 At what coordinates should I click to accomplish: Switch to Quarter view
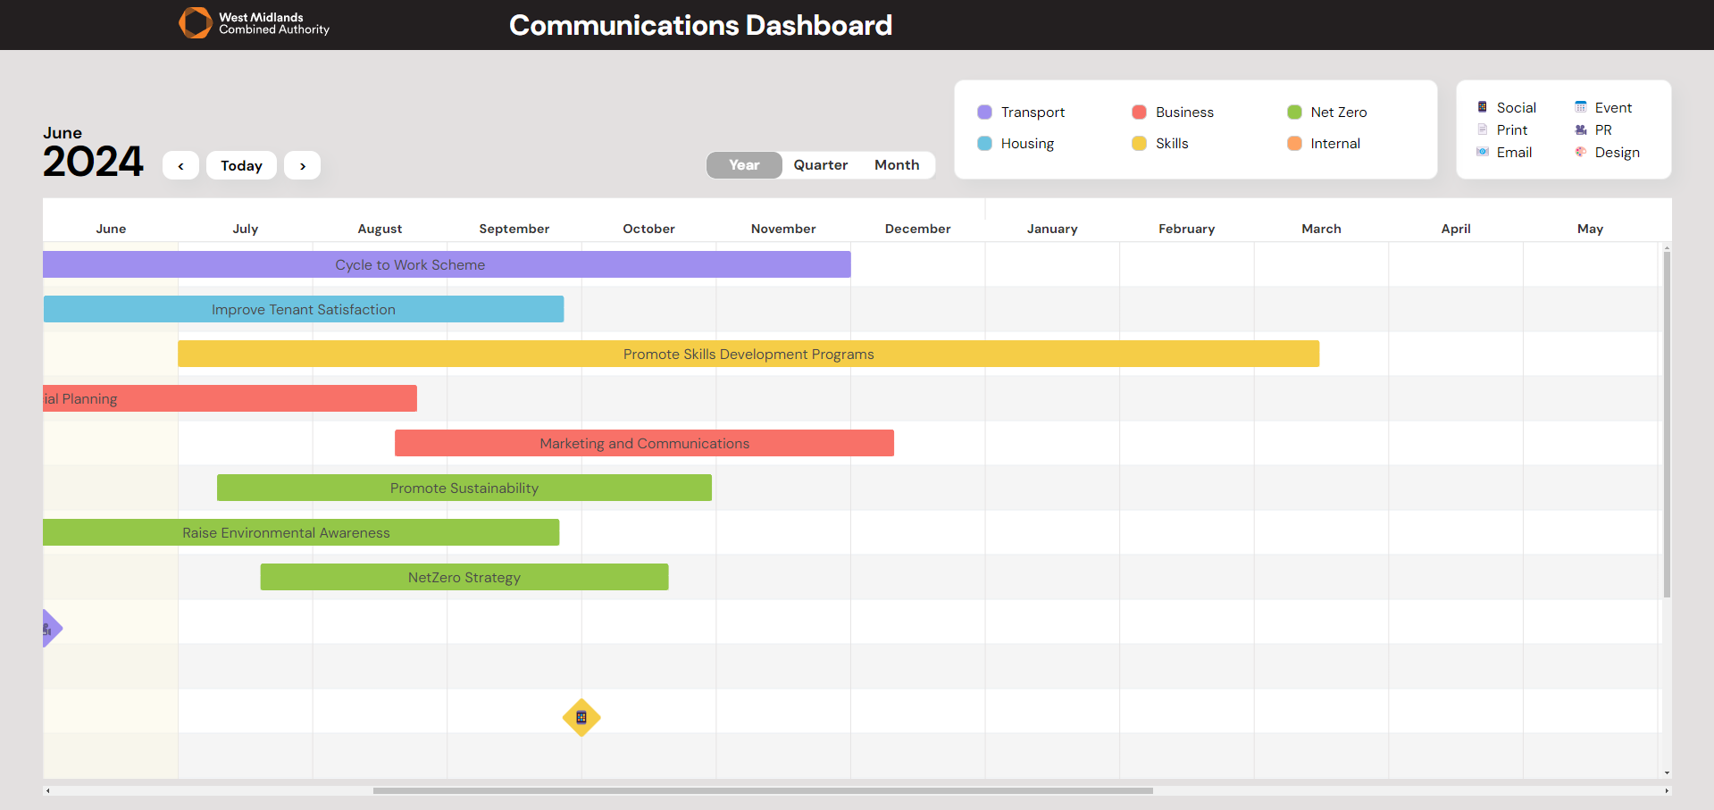(x=821, y=165)
